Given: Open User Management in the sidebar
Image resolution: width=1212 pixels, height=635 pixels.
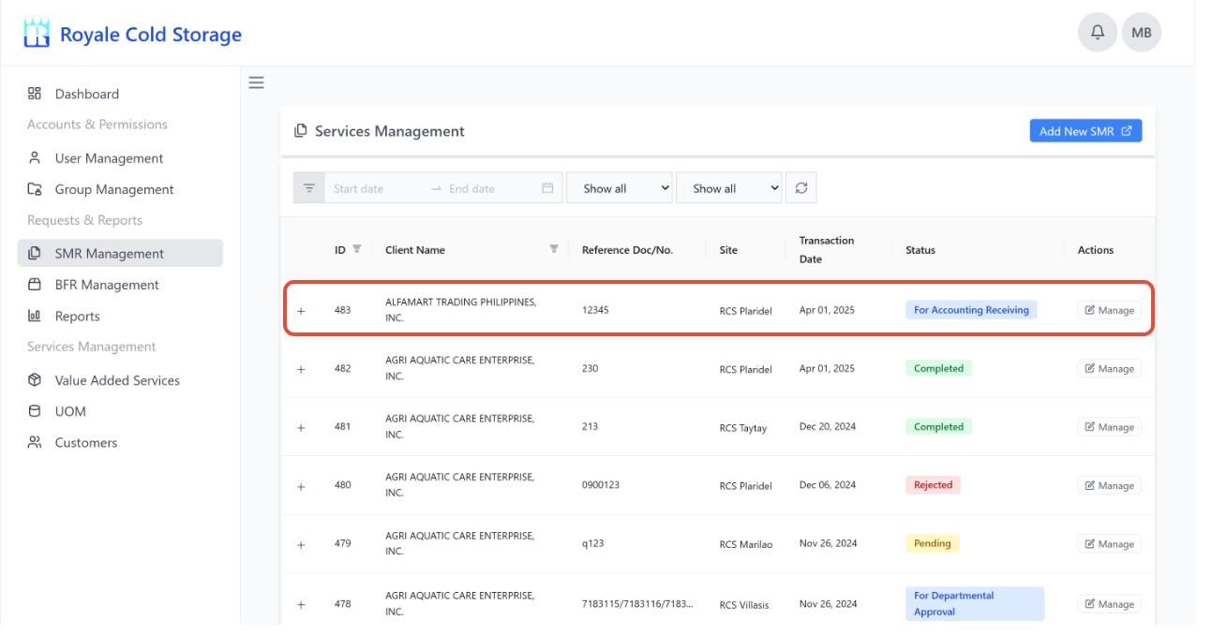Looking at the screenshot, I should pos(120,158).
